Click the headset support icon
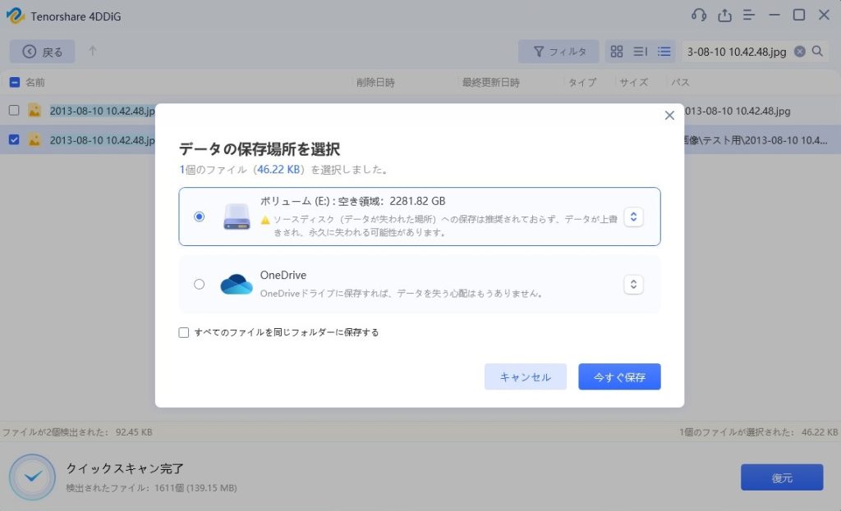Screen dimensions: 841x511 coord(699,16)
